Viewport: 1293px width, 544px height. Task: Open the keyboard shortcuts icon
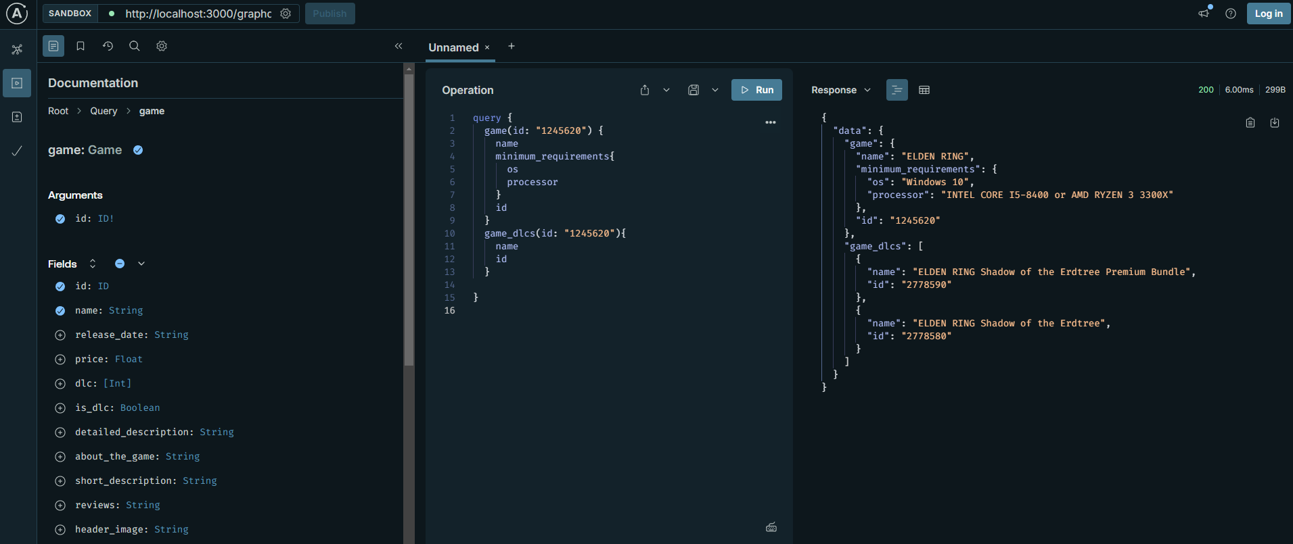tap(771, 527)
